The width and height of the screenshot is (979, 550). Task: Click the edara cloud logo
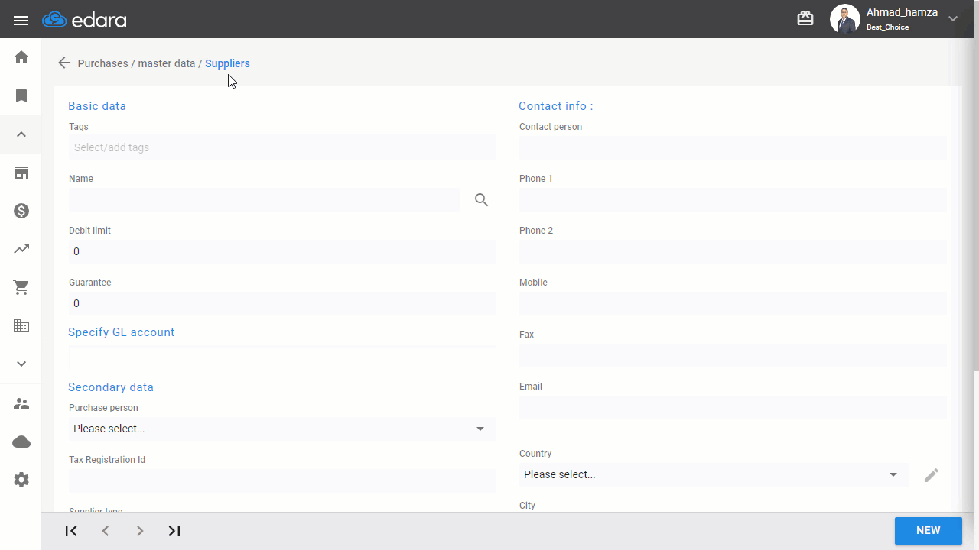pyautogui.click(x=84, y=20)
